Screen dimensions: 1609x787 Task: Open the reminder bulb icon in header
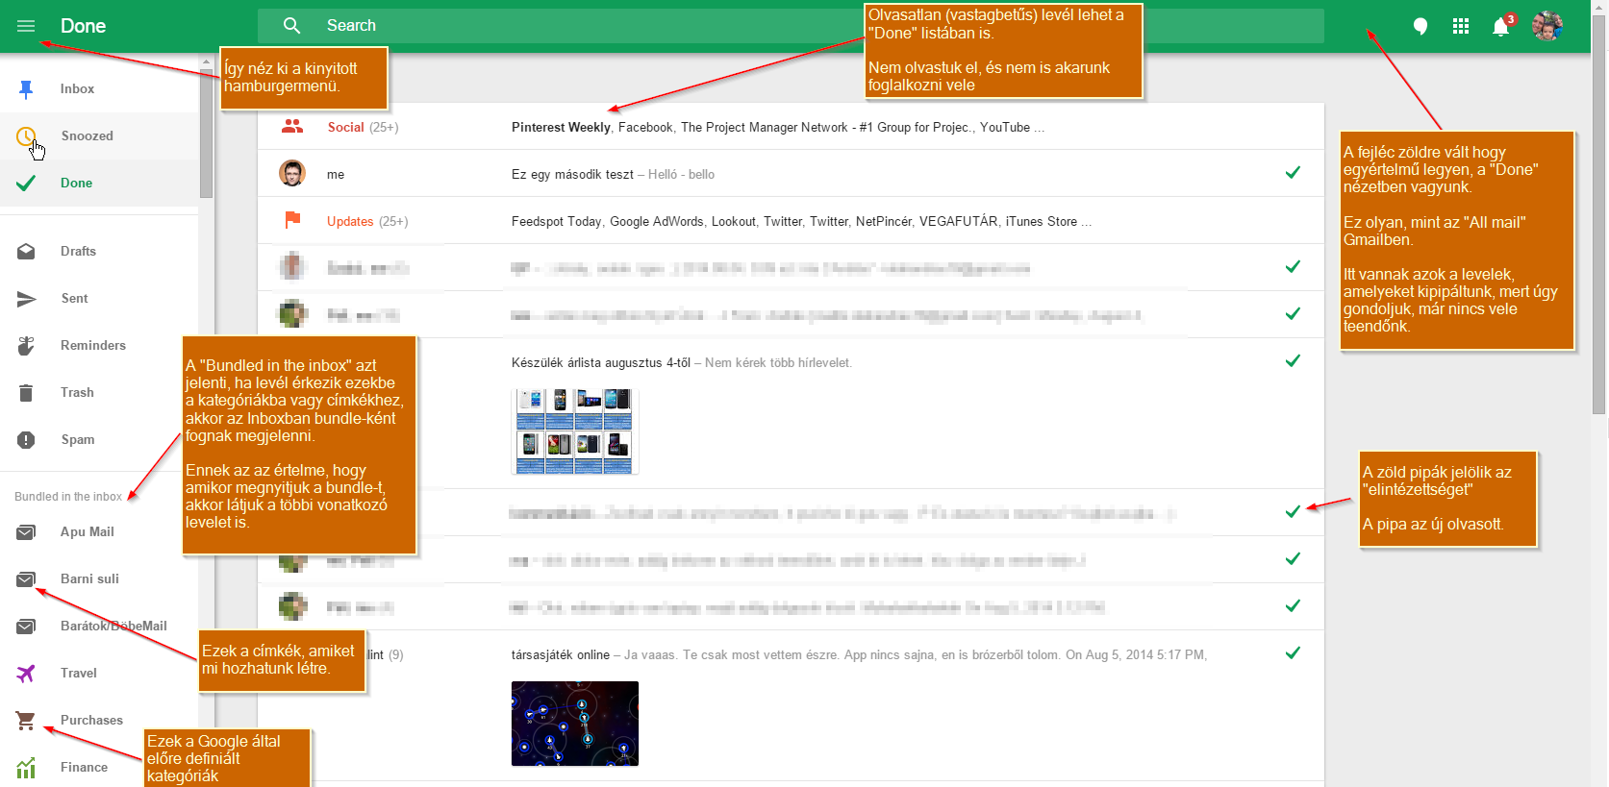1420,27
